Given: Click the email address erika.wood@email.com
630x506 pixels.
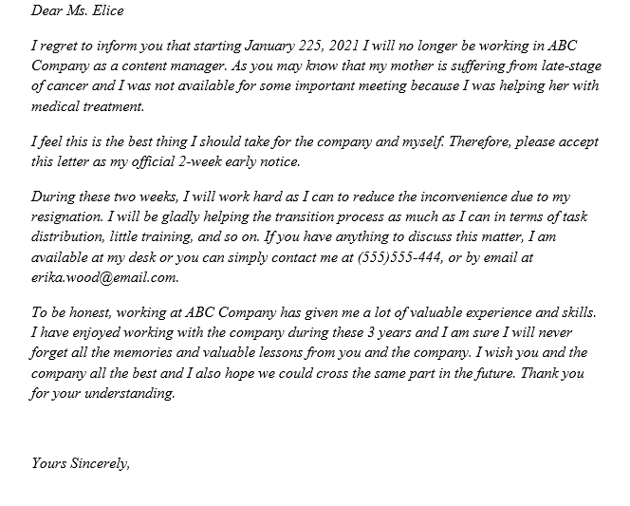Looking at the screenshot, I should pyautogui.click(x=104, y=277).
